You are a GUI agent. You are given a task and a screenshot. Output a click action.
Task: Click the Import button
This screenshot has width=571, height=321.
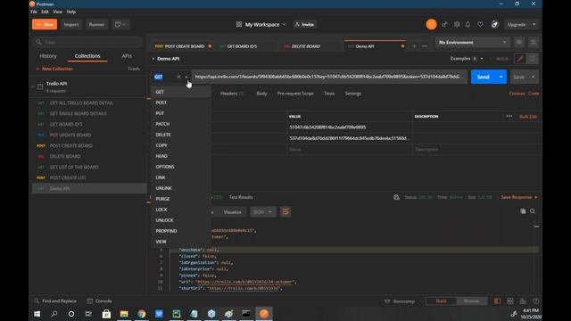(x=71, y=24)
